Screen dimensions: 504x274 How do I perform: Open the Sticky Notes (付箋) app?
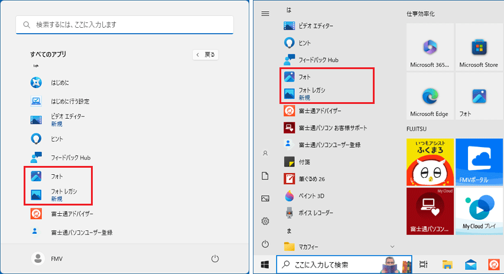coord(304,161)
